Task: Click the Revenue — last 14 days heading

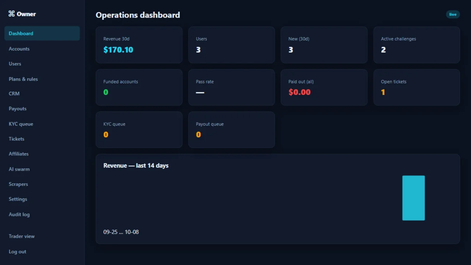Action: pos(136,166)
